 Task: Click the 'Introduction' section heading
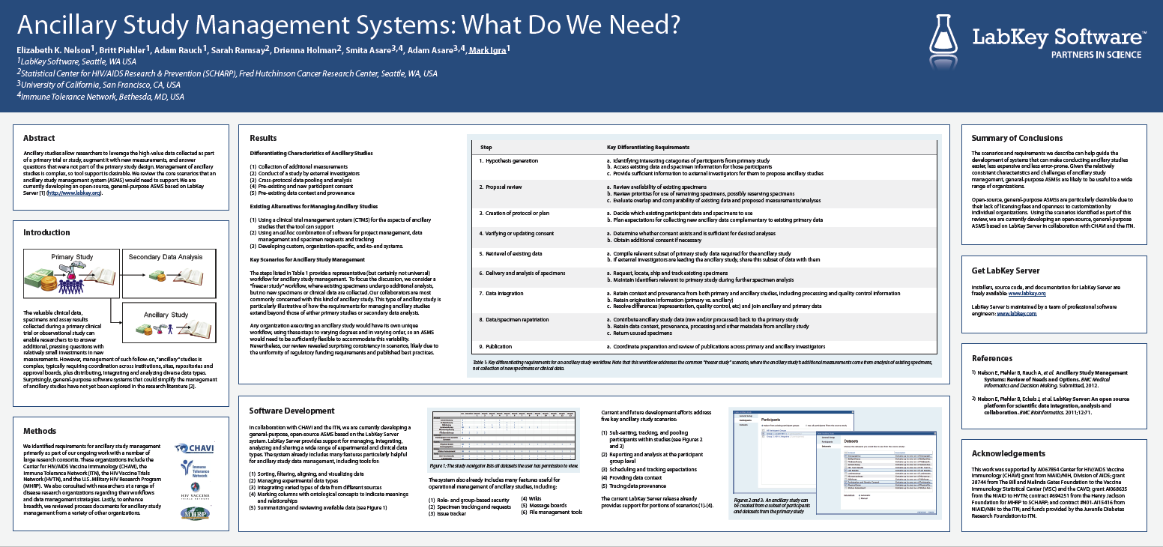[46, 233]
